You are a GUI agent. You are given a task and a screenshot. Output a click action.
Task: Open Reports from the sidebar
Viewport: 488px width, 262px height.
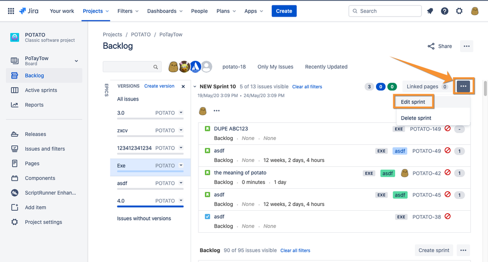point(34,105)
